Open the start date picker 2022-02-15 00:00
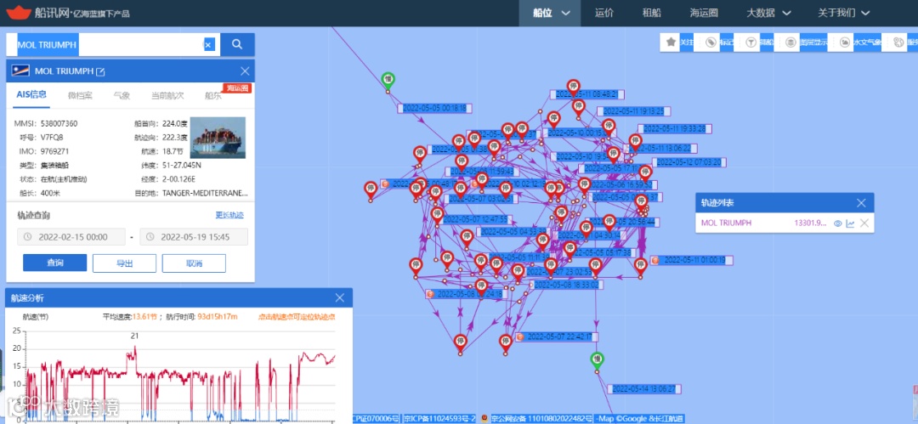Image resolution: width=918 pixels, height=424 pixels. coord(71,237)
